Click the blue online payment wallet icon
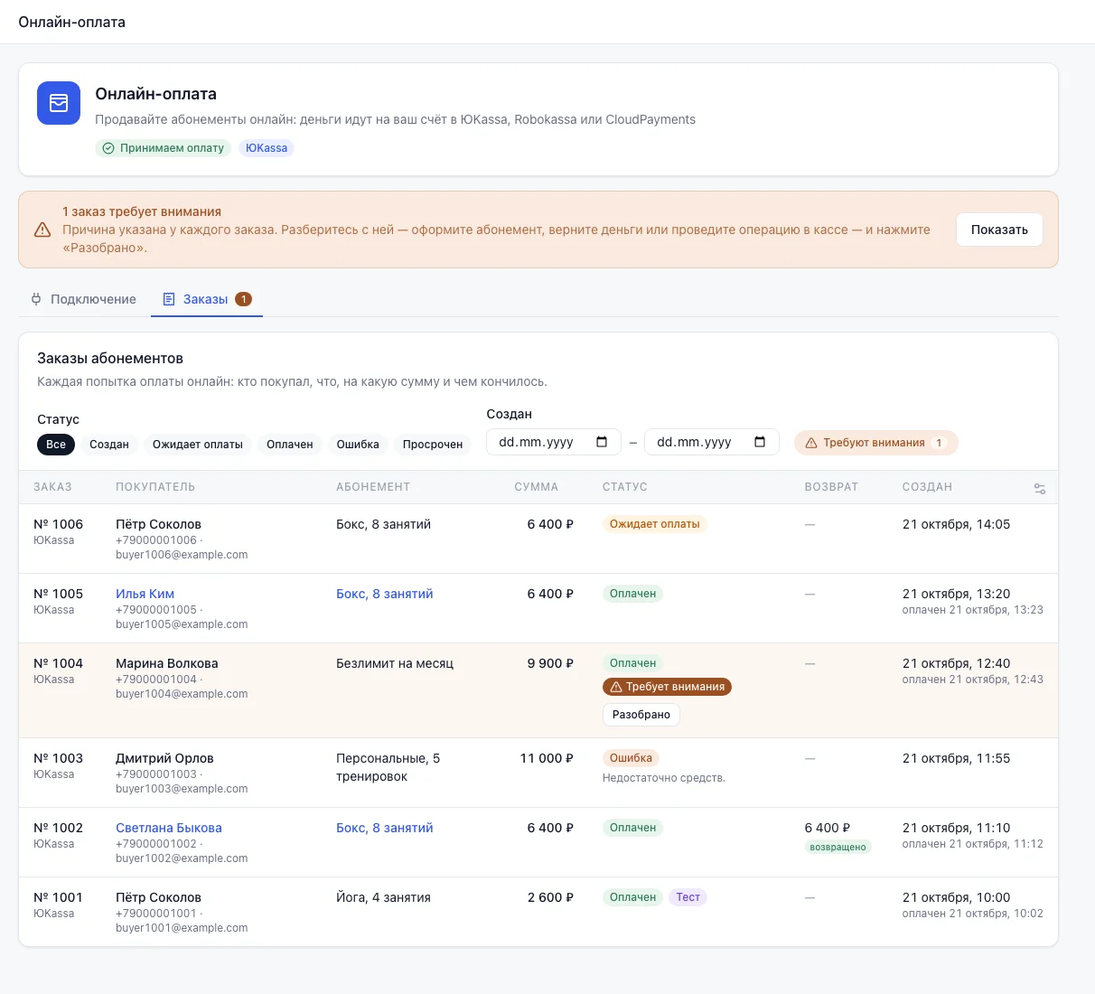The height and width of the screenshot is (994, 1095). (59, 103)
